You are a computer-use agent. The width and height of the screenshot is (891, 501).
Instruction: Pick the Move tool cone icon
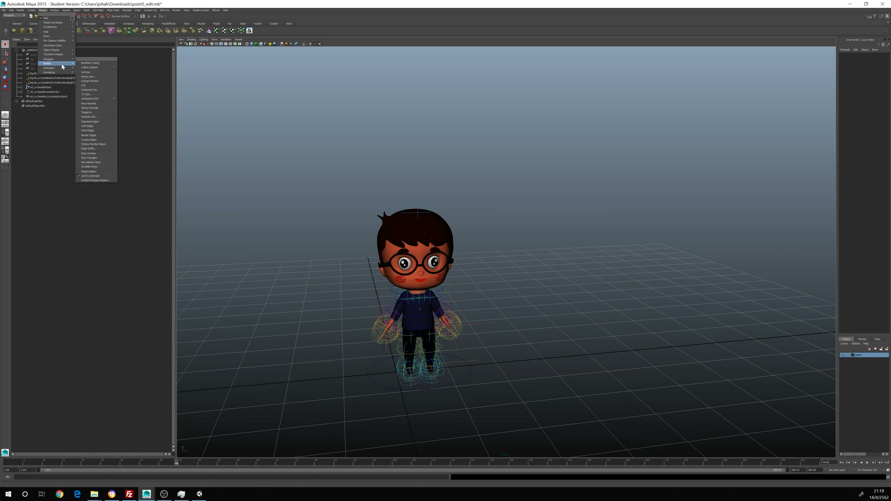click(5, 70)
